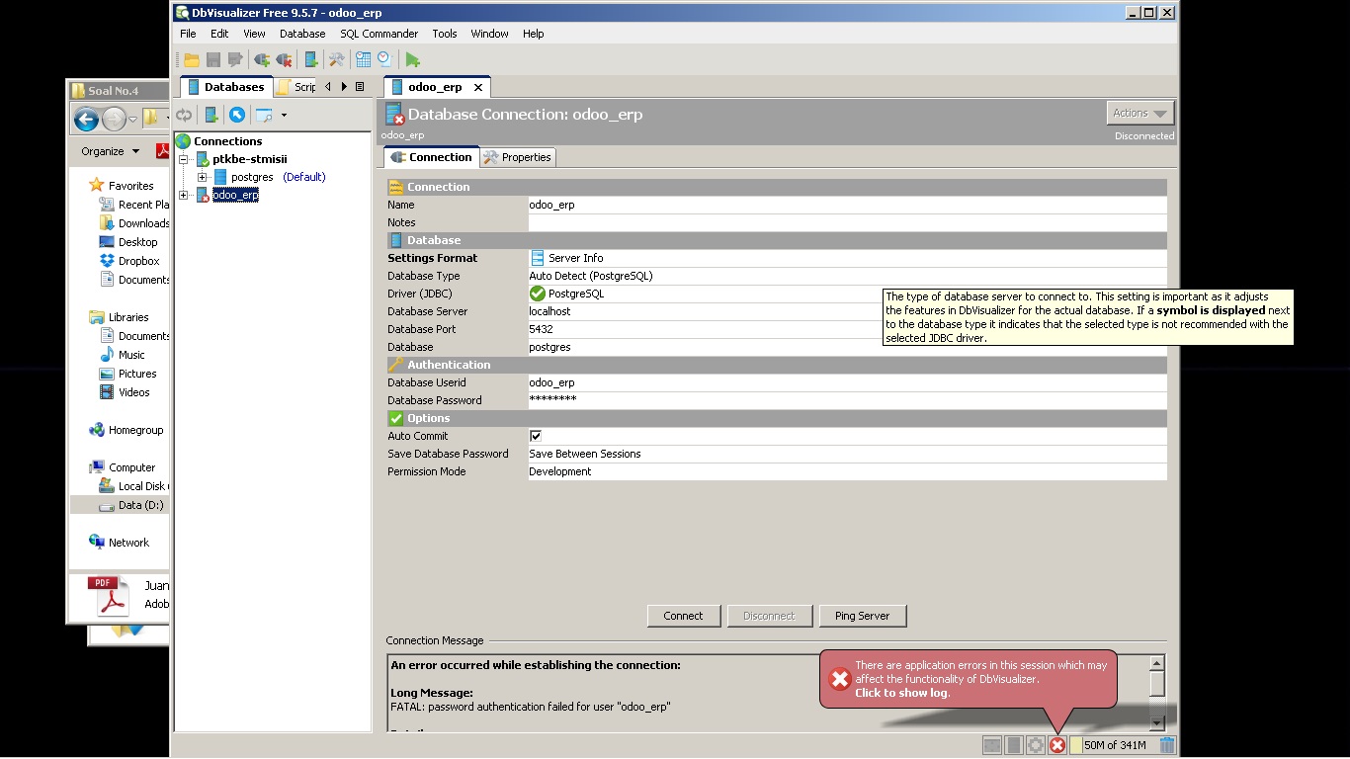The width and height of the screenshot is (1350, 759).
Task: Click the calendar grid toolbar icon
Action: click(364, 60)
